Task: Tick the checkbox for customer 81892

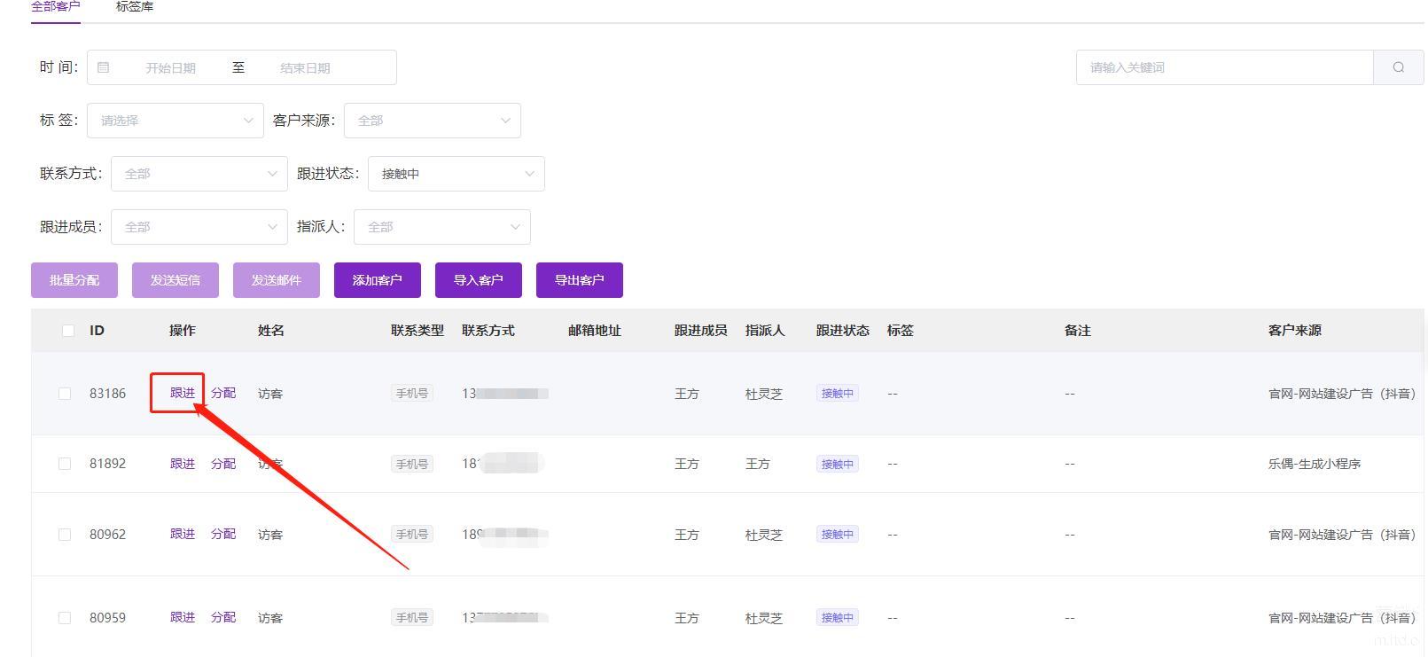Action: (65, 464)
